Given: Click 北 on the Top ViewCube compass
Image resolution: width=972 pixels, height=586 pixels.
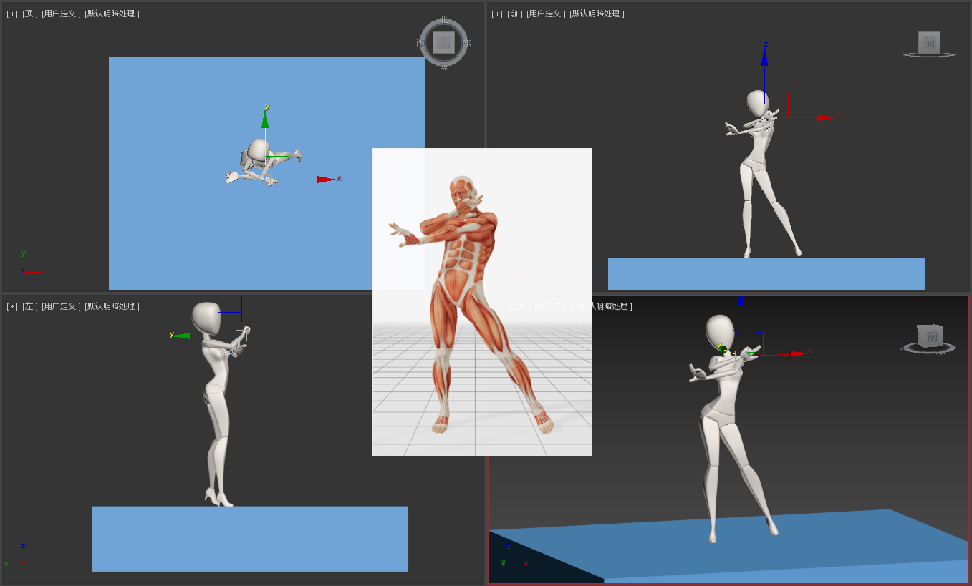Looking at the screenshot, I should (443, 20).
